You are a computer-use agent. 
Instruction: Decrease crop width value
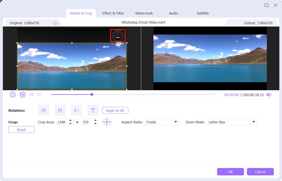[x=70, y=124]
